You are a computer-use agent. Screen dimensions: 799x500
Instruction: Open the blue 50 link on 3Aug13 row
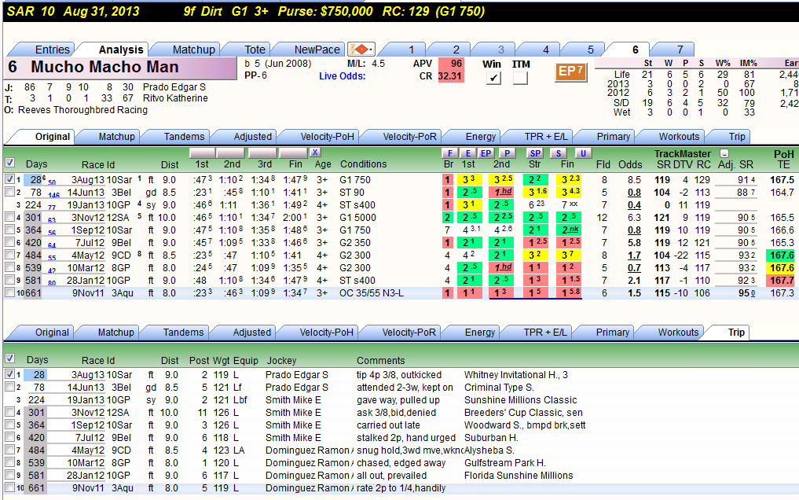[x=52, y=182]
